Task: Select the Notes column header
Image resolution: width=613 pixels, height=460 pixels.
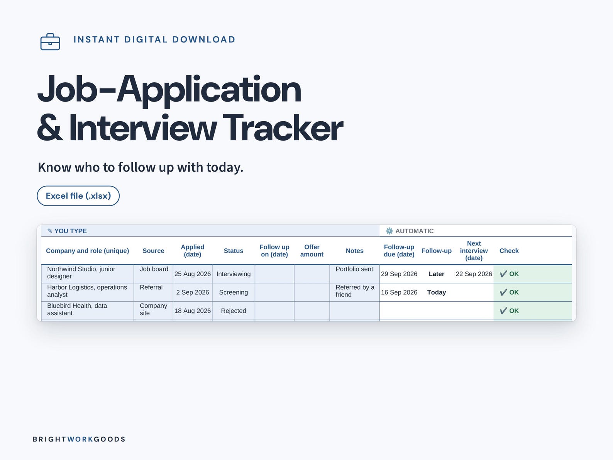Action: click(x=355, y=251)
